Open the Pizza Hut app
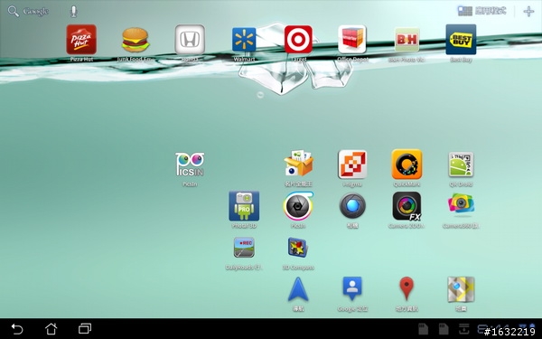The image size is (542, 339). pos(81,40)
